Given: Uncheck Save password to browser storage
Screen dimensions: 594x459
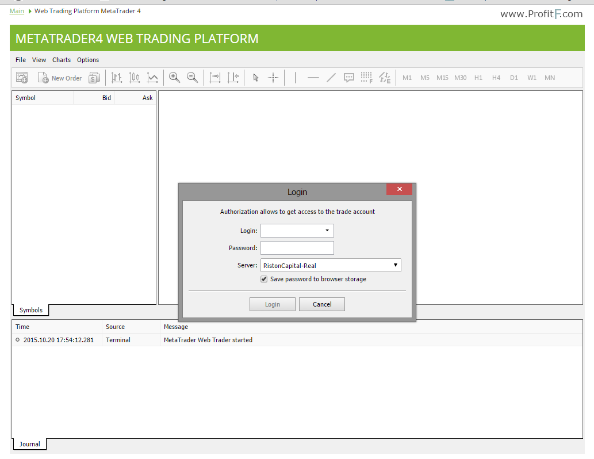Looking at the screenshot, I should [x=264, y=279].
